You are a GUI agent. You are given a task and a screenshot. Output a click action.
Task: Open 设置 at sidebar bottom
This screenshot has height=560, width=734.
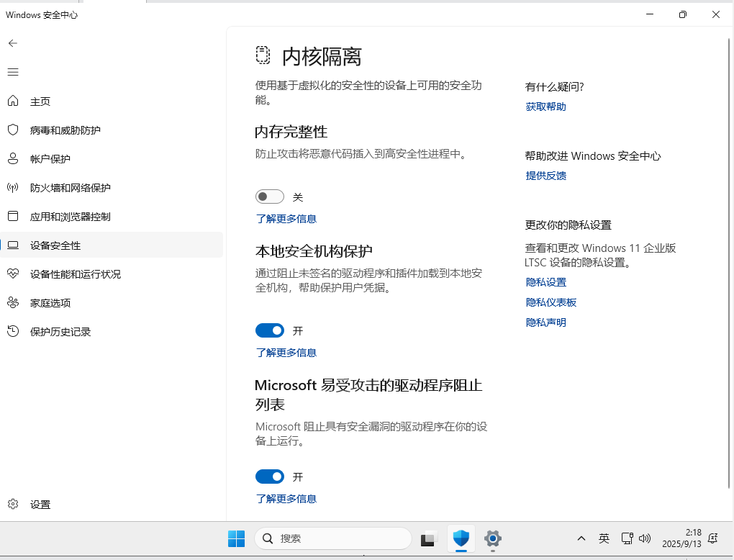(x=40, y=505)
